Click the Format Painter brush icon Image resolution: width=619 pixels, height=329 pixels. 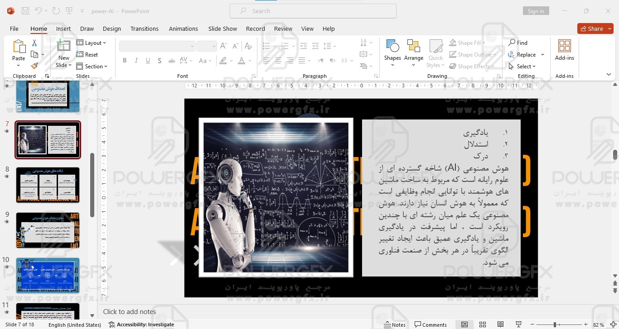[x=34, y=66]
